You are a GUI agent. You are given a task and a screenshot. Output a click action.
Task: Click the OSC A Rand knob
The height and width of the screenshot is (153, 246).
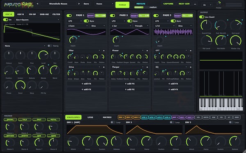pyautogui.click(x=20, y=85)
